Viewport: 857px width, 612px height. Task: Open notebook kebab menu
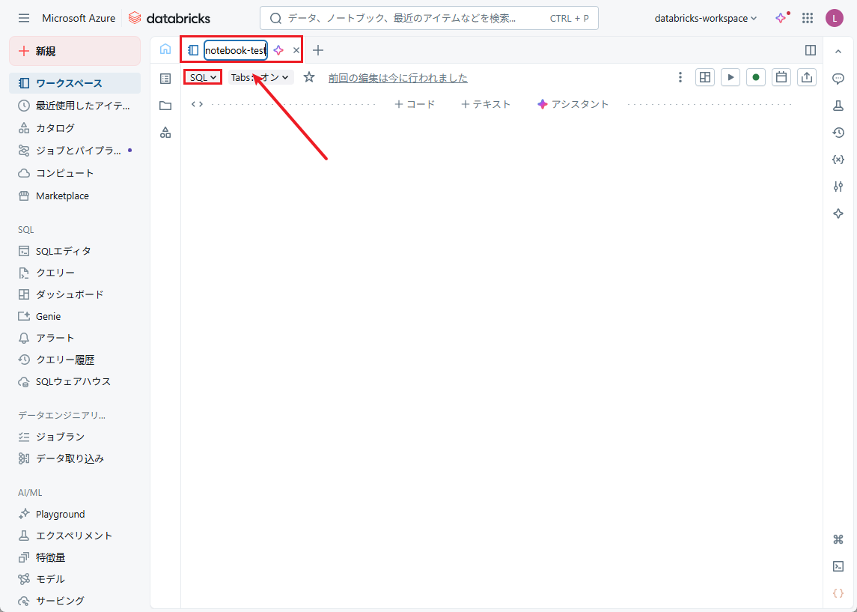[x=680, y=77]
